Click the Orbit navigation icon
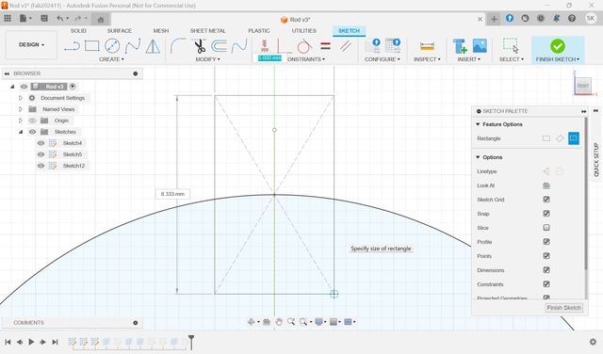 [252, 322]
